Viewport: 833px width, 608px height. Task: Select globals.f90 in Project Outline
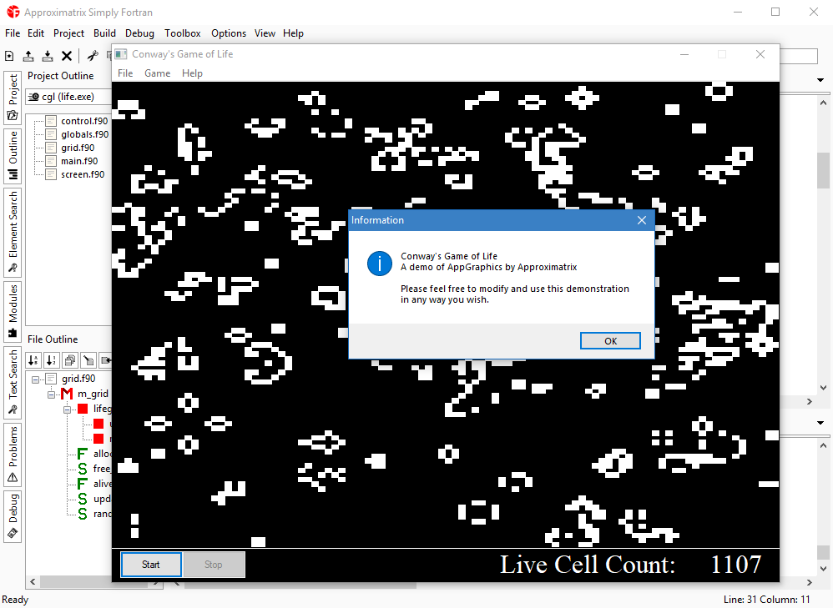click(x=85, y=134)
